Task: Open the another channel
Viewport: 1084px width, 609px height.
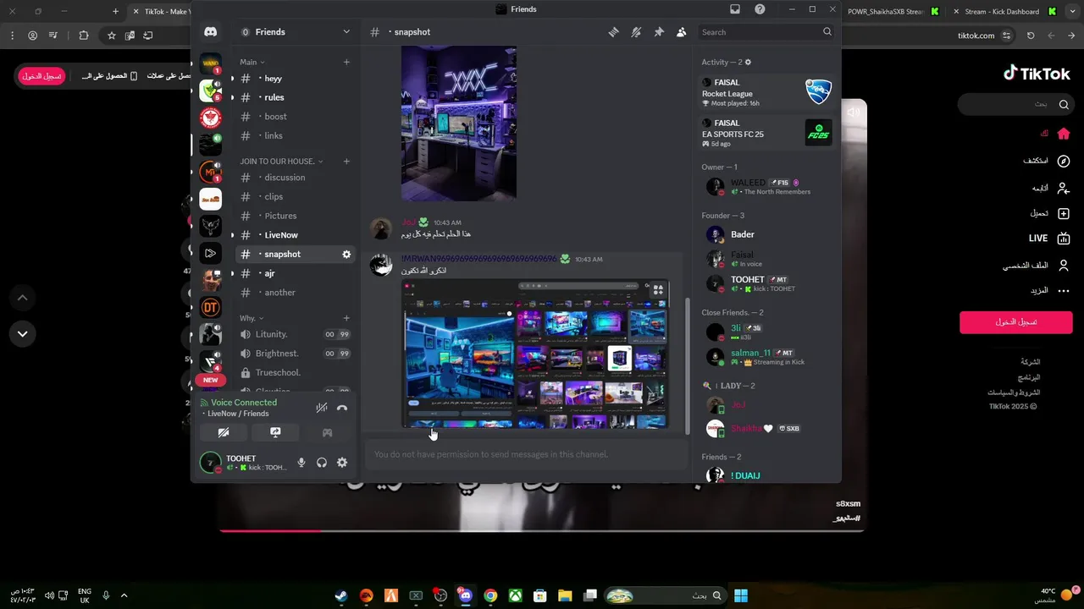Action: pyautogui.click(x=294, y=293)
